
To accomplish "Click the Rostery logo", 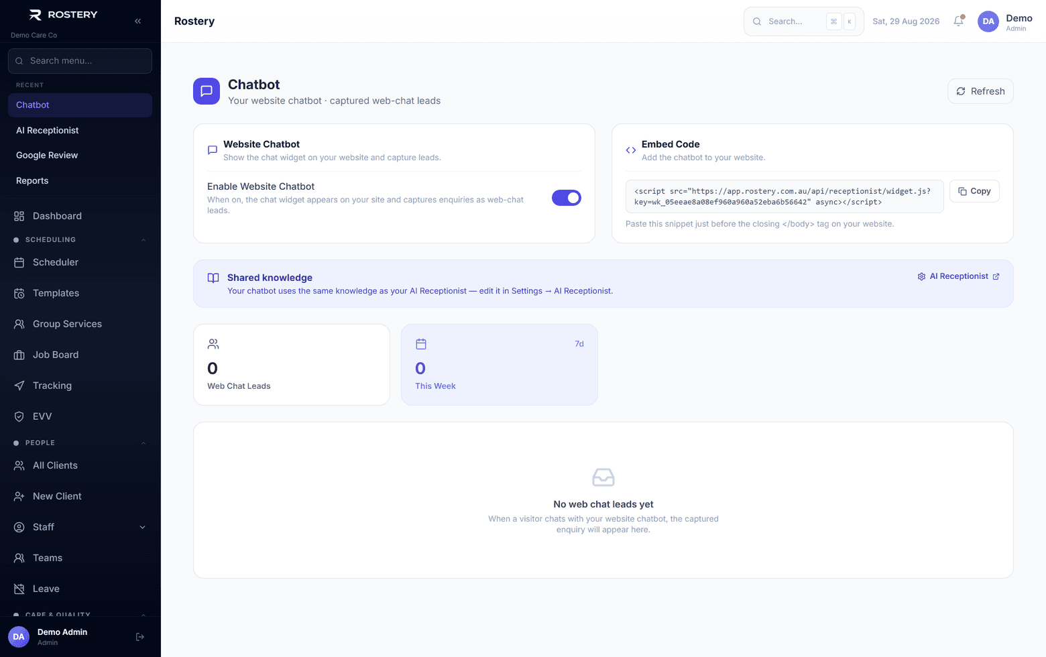I will coord(64,15).
